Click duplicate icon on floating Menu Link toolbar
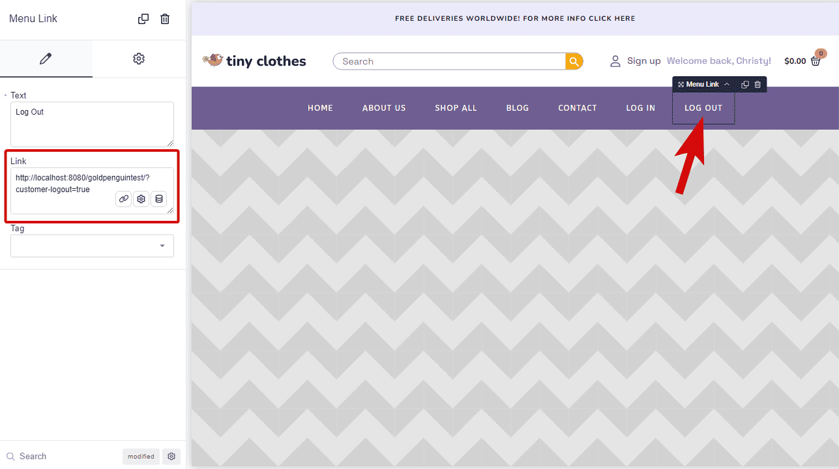 tap(745, 84)
